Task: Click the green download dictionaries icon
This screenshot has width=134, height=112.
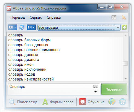Action: tap(124, 27)
